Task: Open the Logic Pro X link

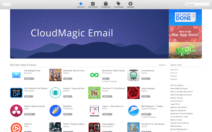Action: coord(175,104)
